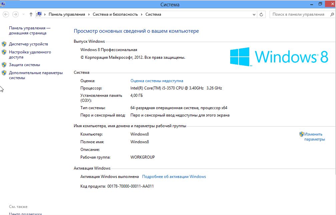Click the 'См. также' label
Viewport: 336px width, 215px height.
point(18,207)
